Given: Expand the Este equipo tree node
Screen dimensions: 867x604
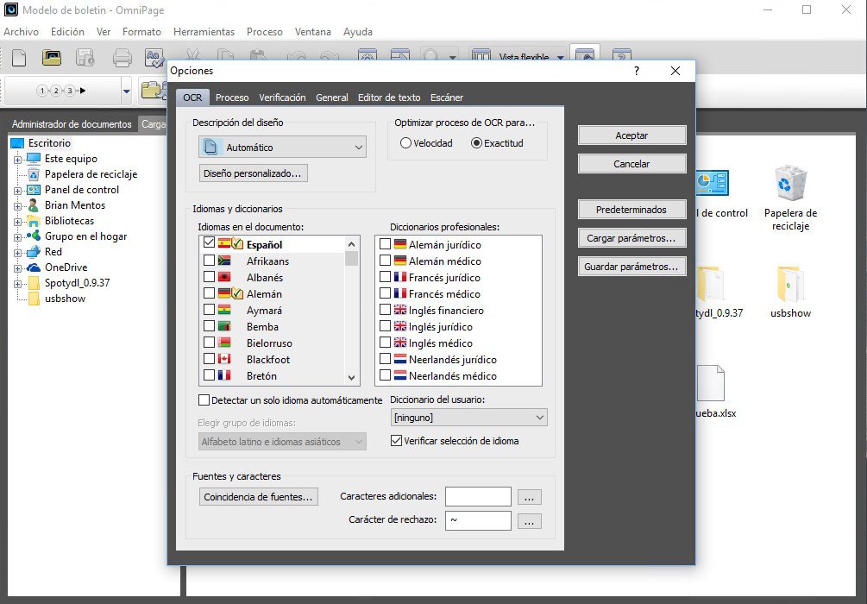Looking at the screenshot, I should tap(19, 159).
